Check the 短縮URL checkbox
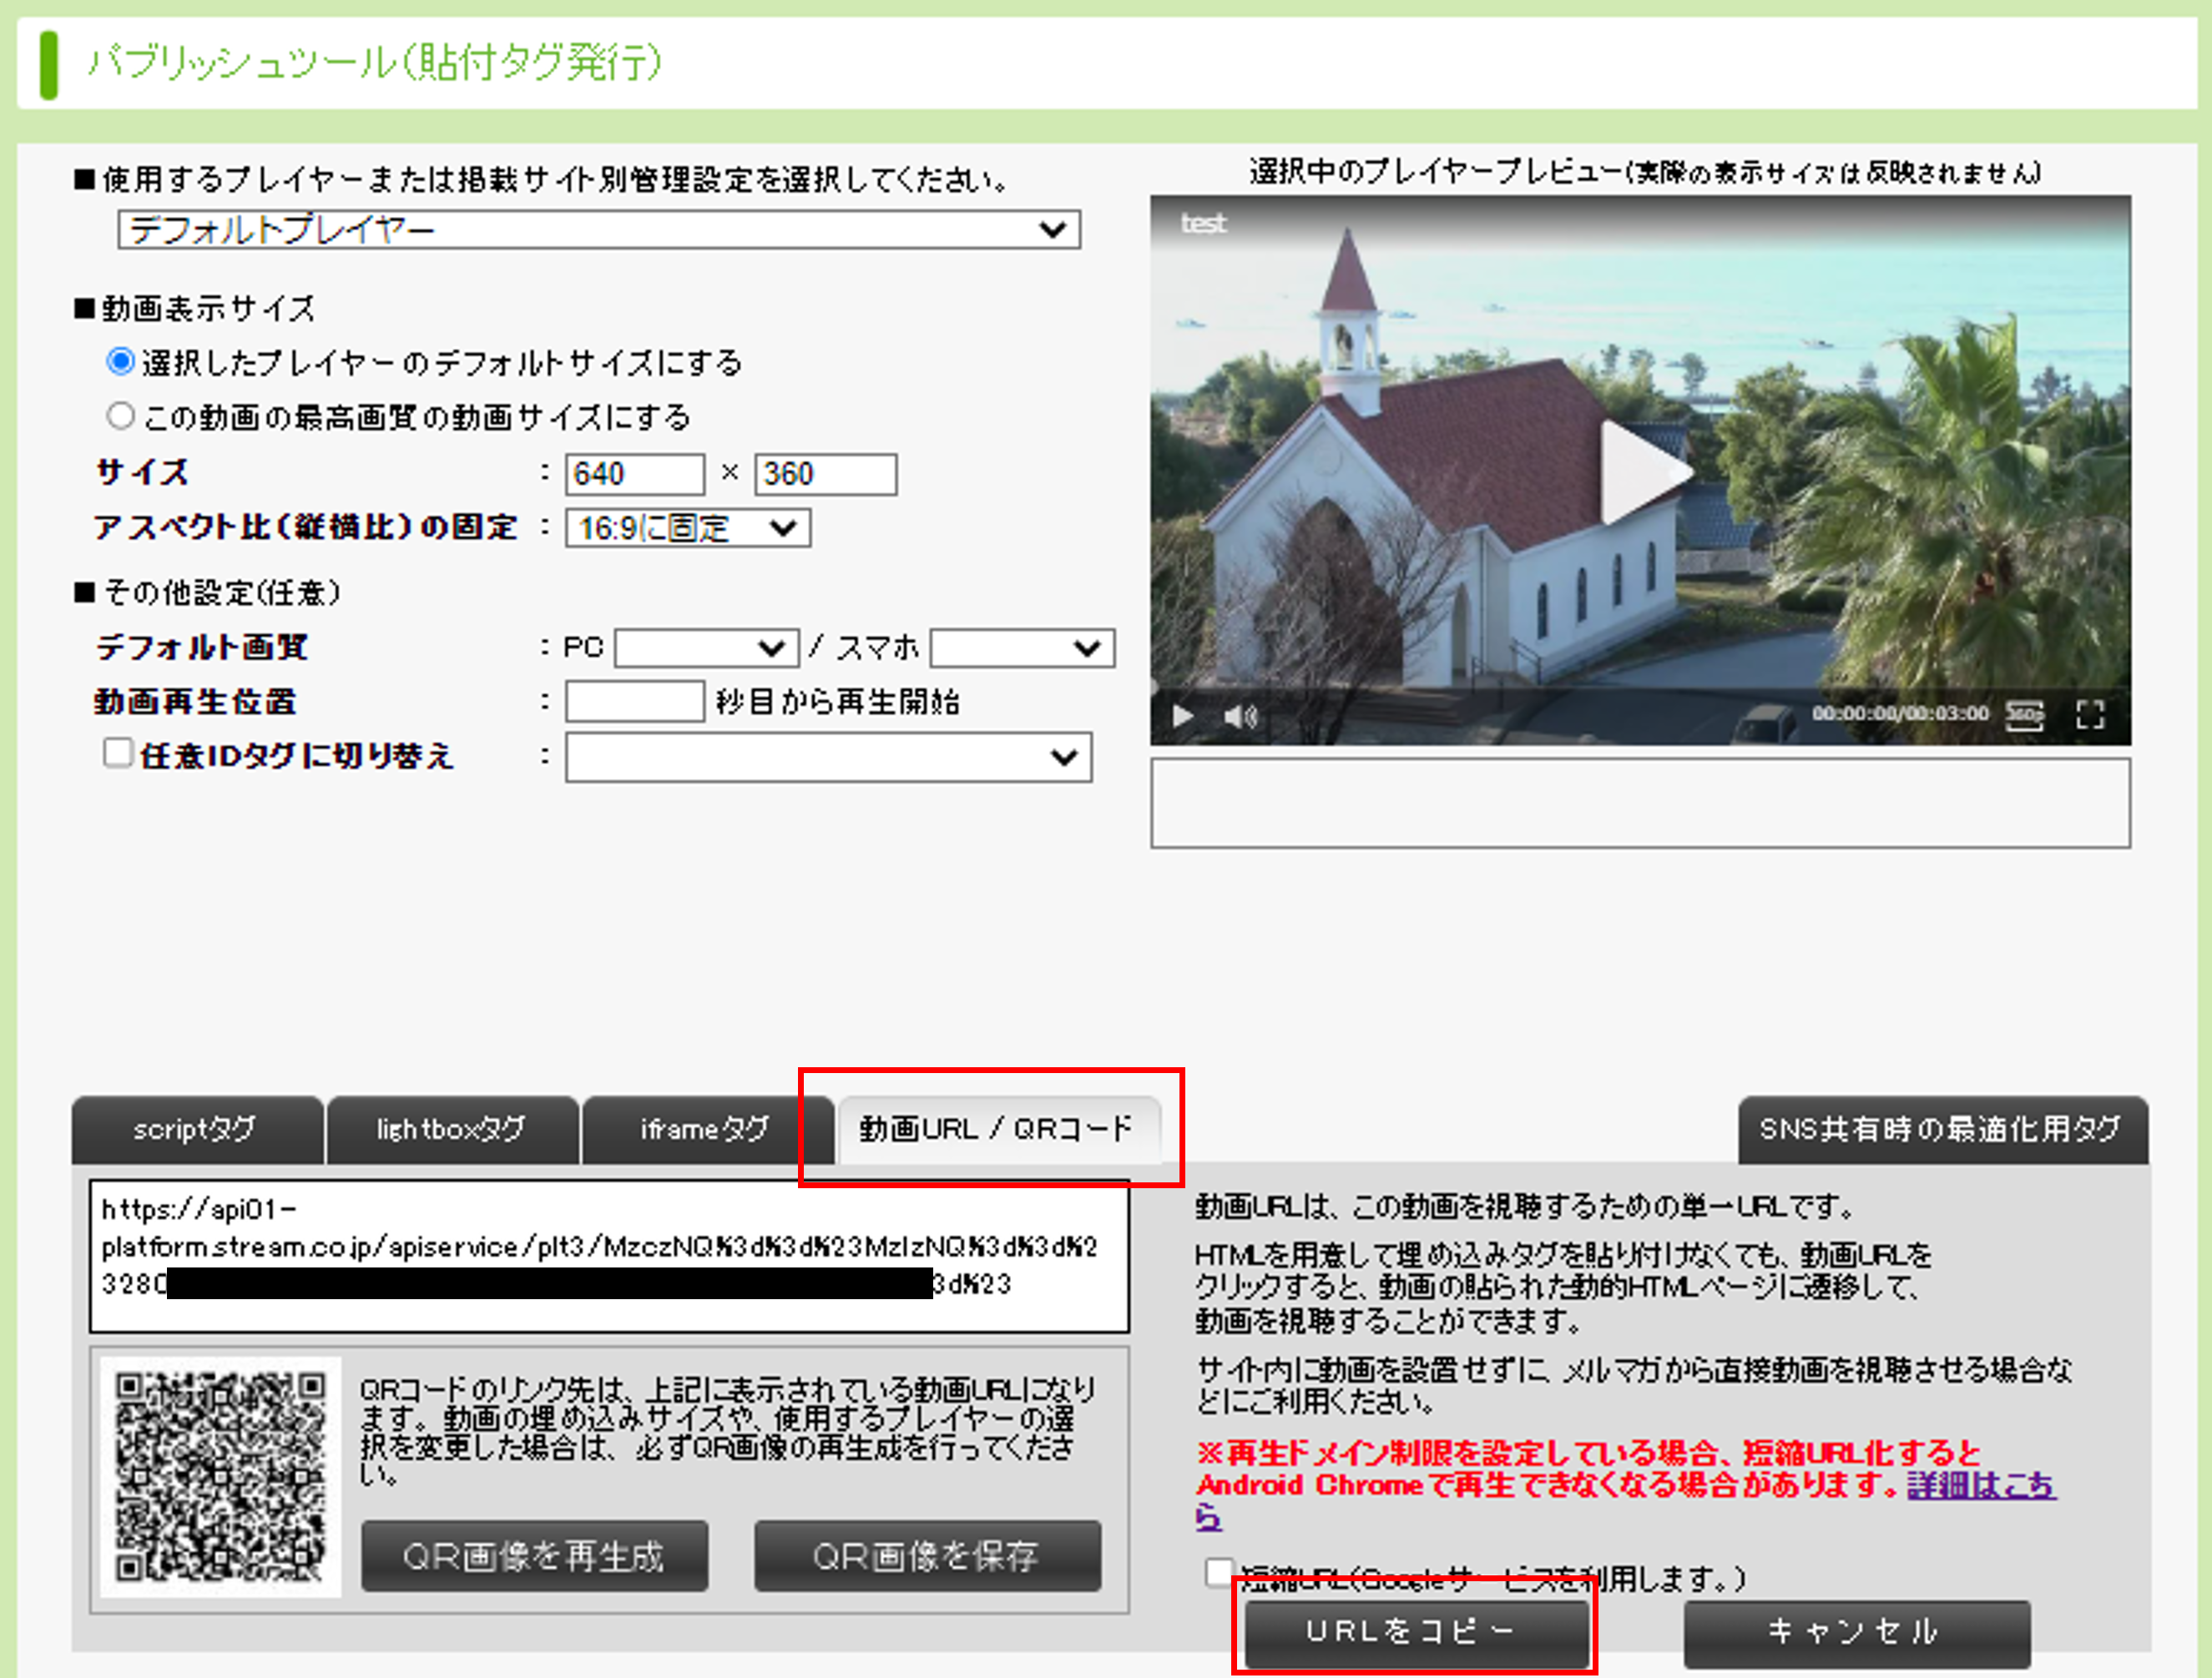The height and width of the screenshot is (1678, 2212). click(1218, 1572)
